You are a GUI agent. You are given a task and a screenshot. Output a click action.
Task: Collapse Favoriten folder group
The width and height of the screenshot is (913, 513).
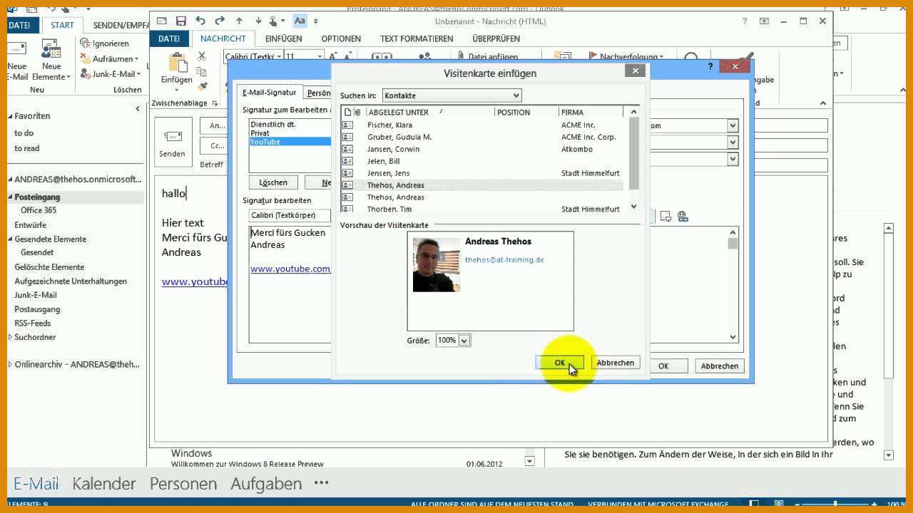click(x=11, y=116)
